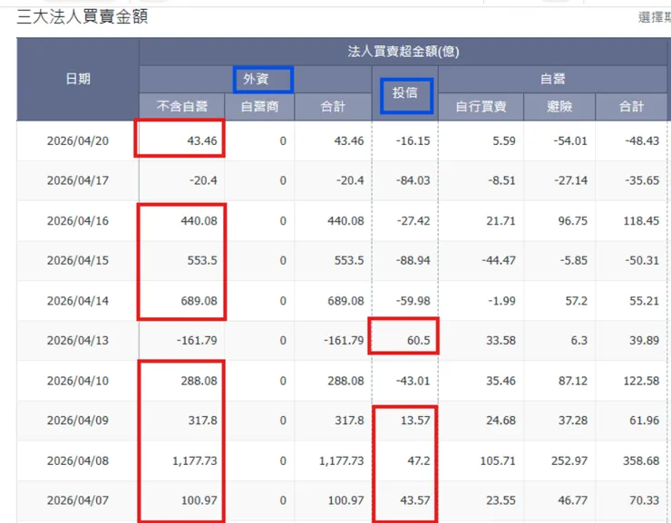Select the date cell 2026/04/07
This screenshot has width=671, height=523.
[x=78, y=500]
